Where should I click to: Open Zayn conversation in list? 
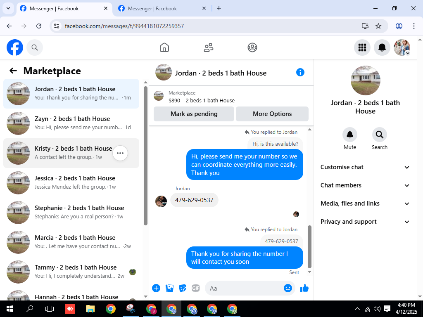71,123
